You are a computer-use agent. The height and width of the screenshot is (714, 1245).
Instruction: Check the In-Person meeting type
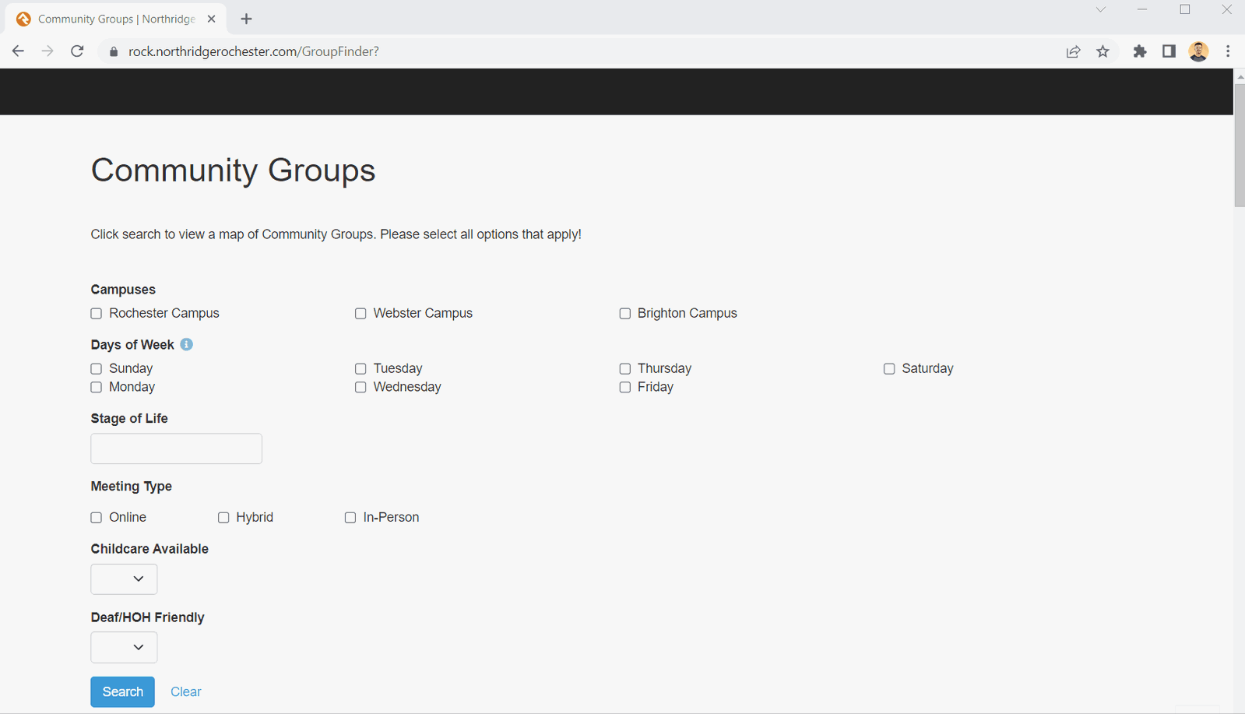350,518
